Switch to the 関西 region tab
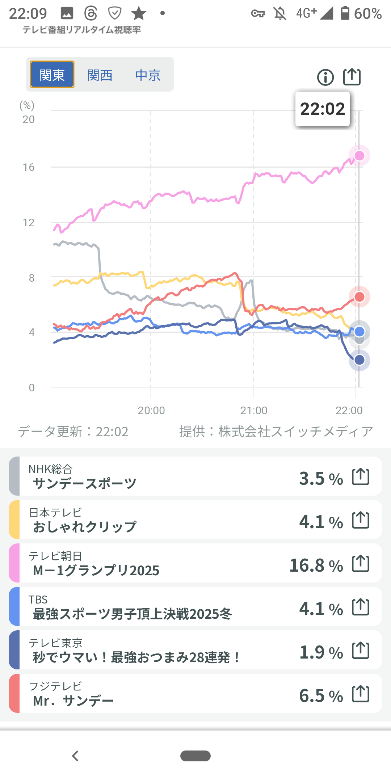This screenshot has width=391, height=782. [100, 75]
